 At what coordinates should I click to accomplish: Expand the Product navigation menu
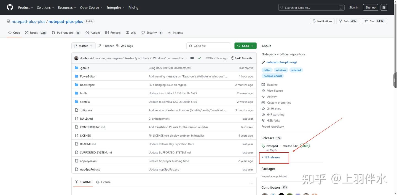click(x=26, y=7)
